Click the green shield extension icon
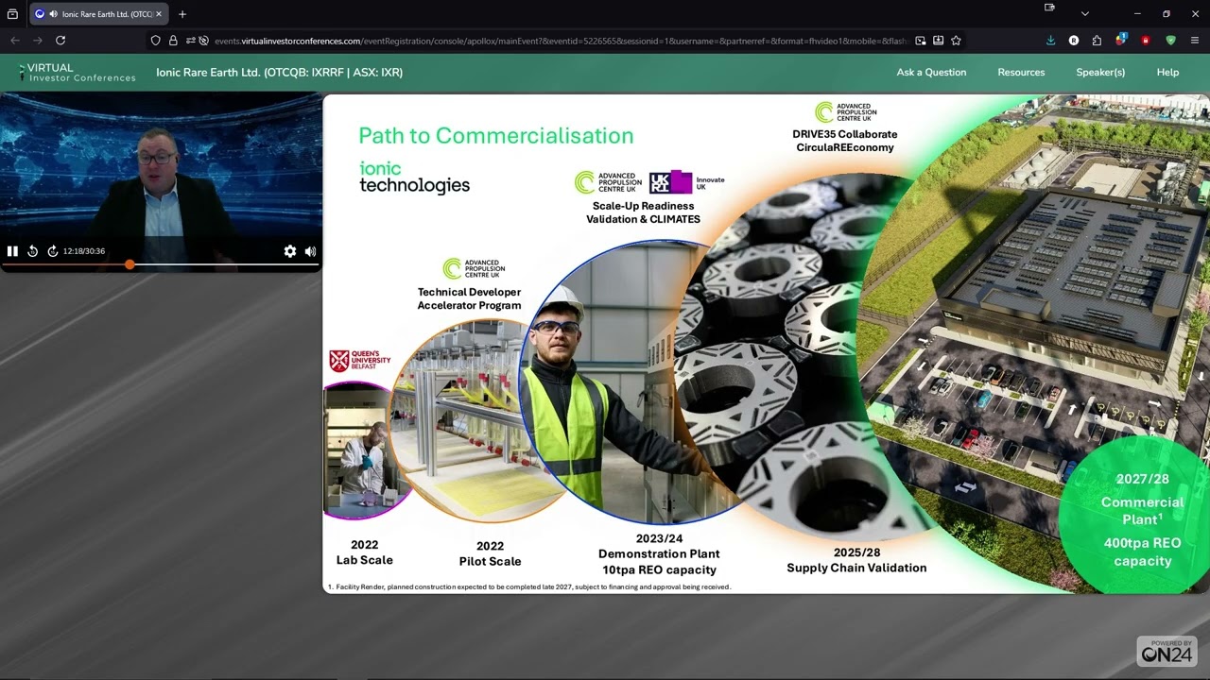Image resolution: width=1210 pixels, height=680 pixels. point(1170,41)
